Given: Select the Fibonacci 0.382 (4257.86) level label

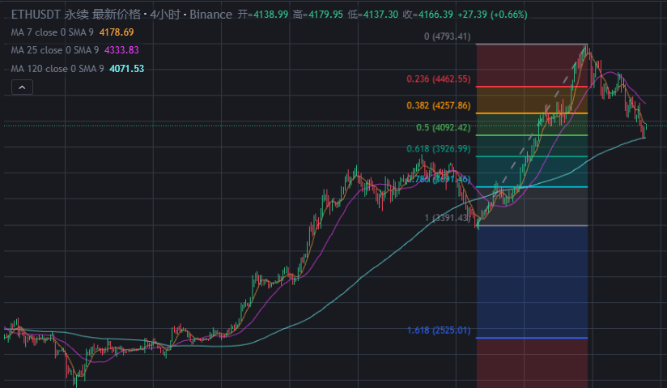Looking at the screenshot, I should [x=439, y=105].
